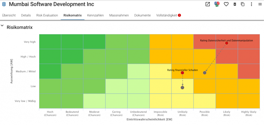Select grey target dot in Low row

pos(182,87)
